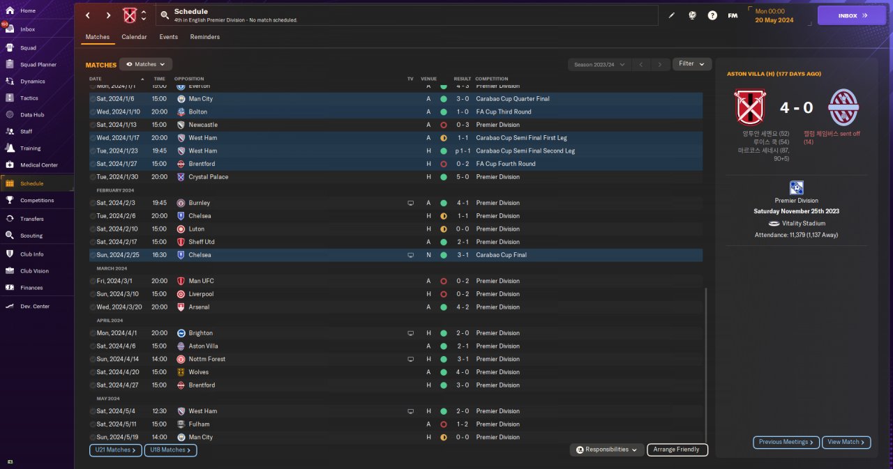
Task: Open the FM menu icon
Action: point(733,15)
